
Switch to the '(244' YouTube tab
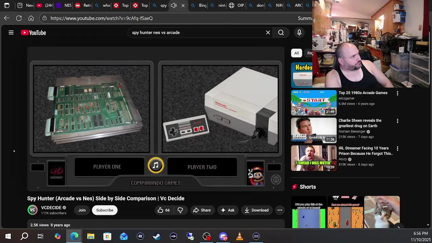coord(45,5)
